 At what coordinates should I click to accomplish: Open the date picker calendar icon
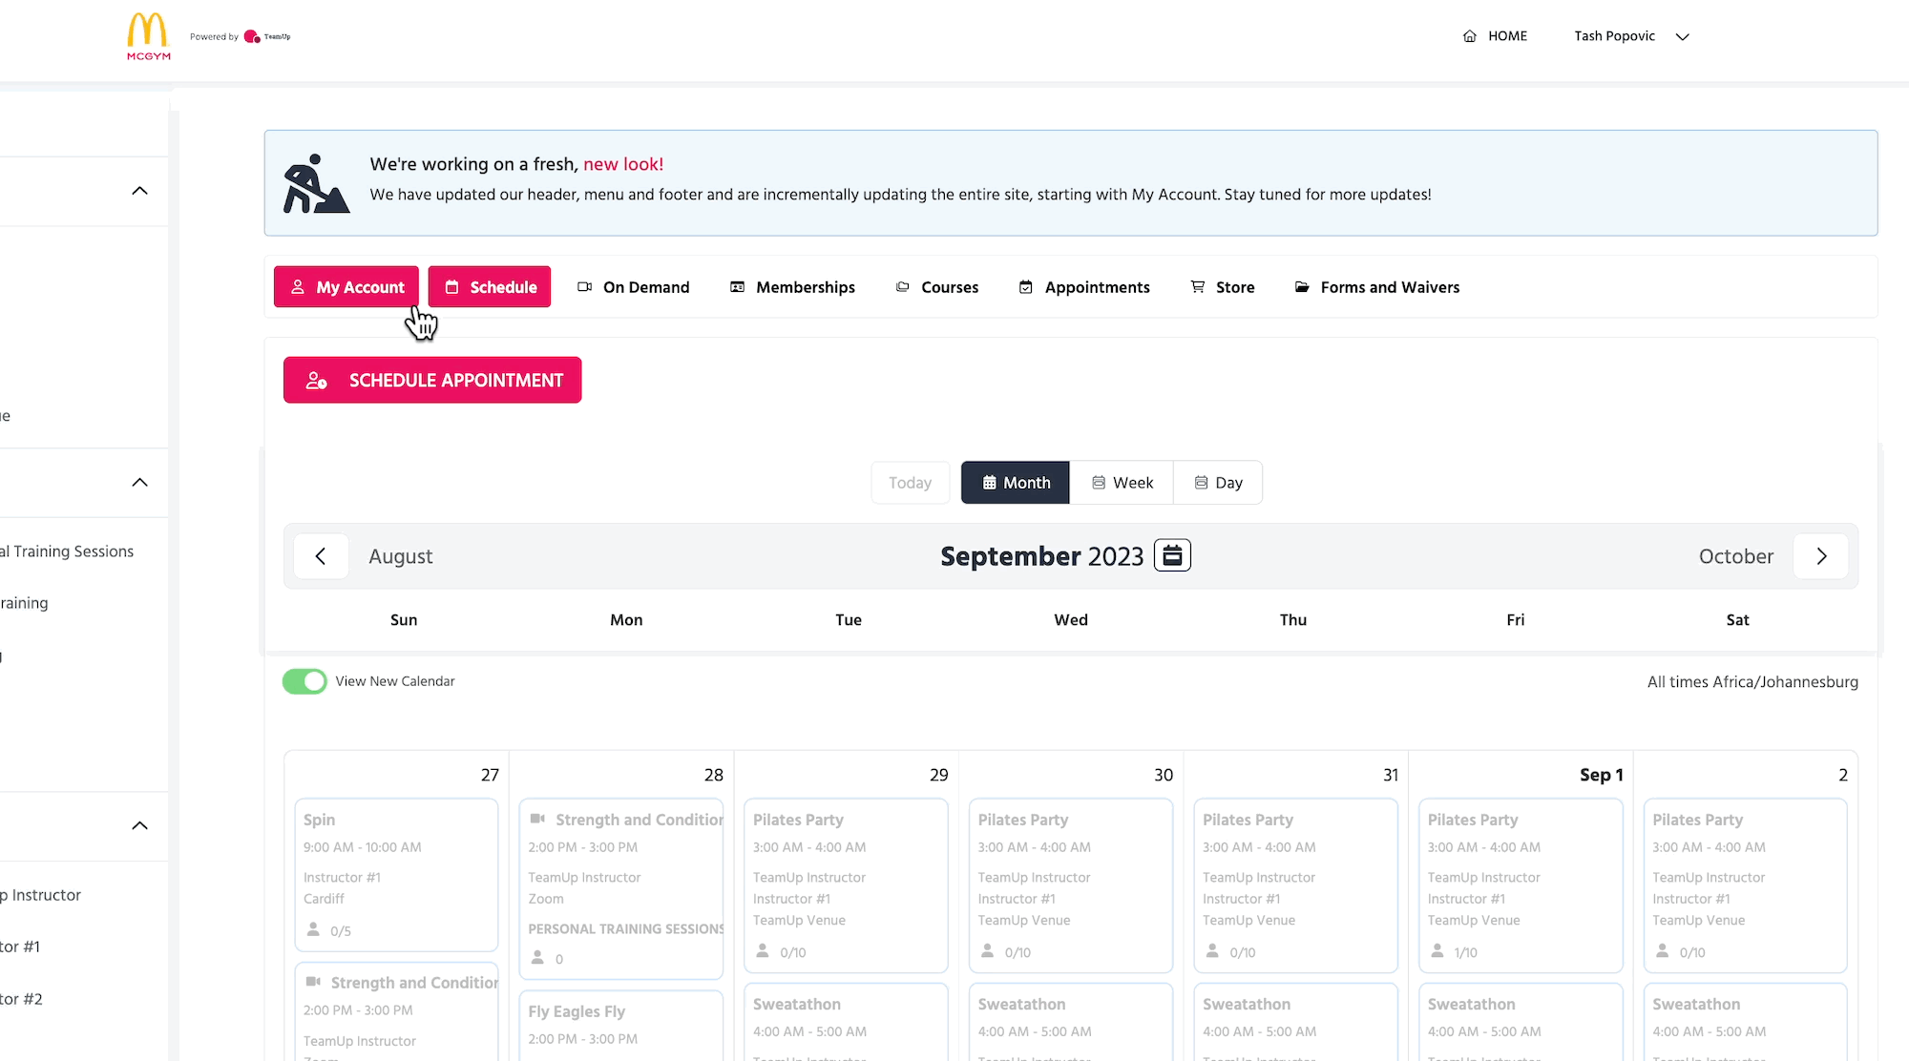(x=1172, y=555)
